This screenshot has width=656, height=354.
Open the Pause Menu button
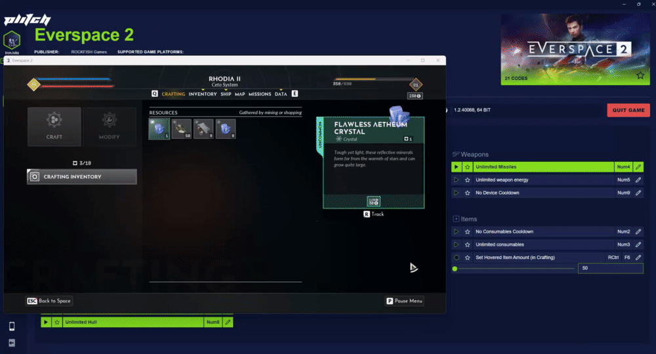pos(405,301)
